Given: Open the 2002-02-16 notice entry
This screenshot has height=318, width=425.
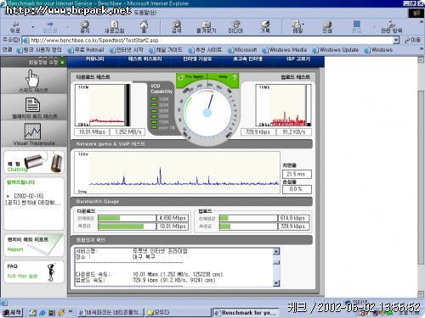Looking at the screenshot, I should [33, 199].
